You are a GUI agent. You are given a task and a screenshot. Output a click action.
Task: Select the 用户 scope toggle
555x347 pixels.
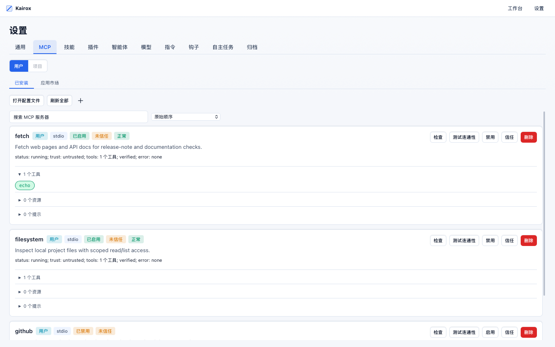(18, 66)
